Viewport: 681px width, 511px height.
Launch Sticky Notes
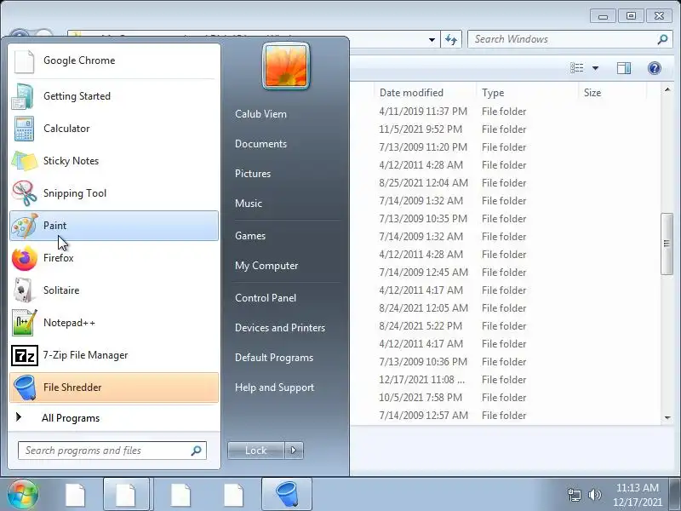coord(114,161)
